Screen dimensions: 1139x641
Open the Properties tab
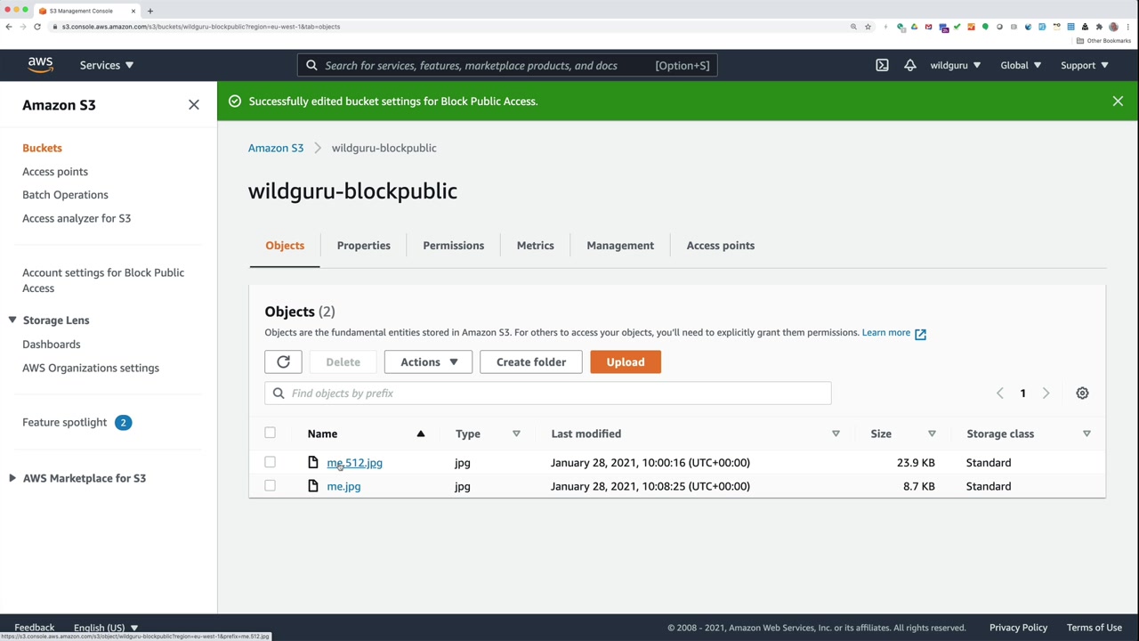[x=363, y=246]
